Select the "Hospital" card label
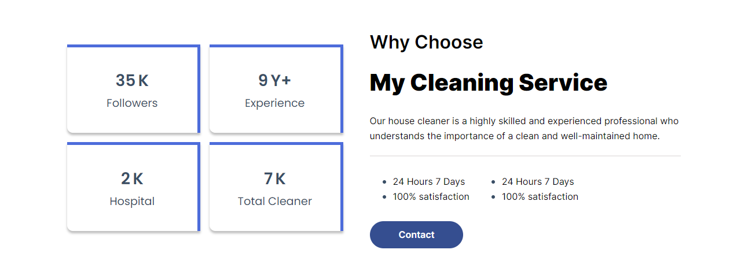This screenshot has height=272, width=730. (x=132, y=202)
